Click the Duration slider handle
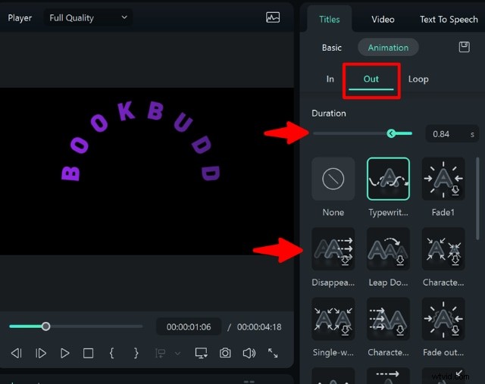Viewport: 485px width, 384px height. tap(391, 134)
